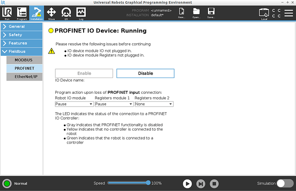Open Registers module 1 action dropdown
Viewport: 296px width, 191px height.
(114, 104)
